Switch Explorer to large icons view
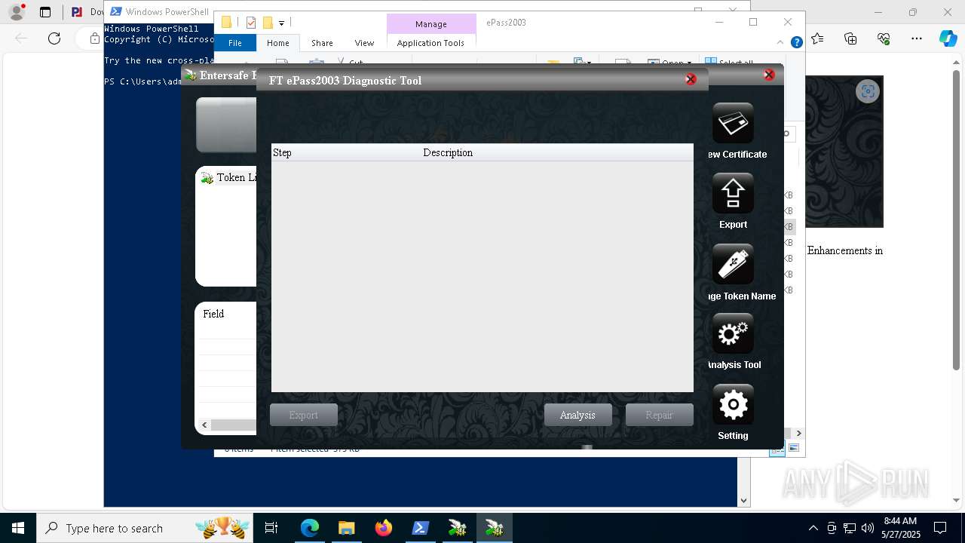 (794, 449)
